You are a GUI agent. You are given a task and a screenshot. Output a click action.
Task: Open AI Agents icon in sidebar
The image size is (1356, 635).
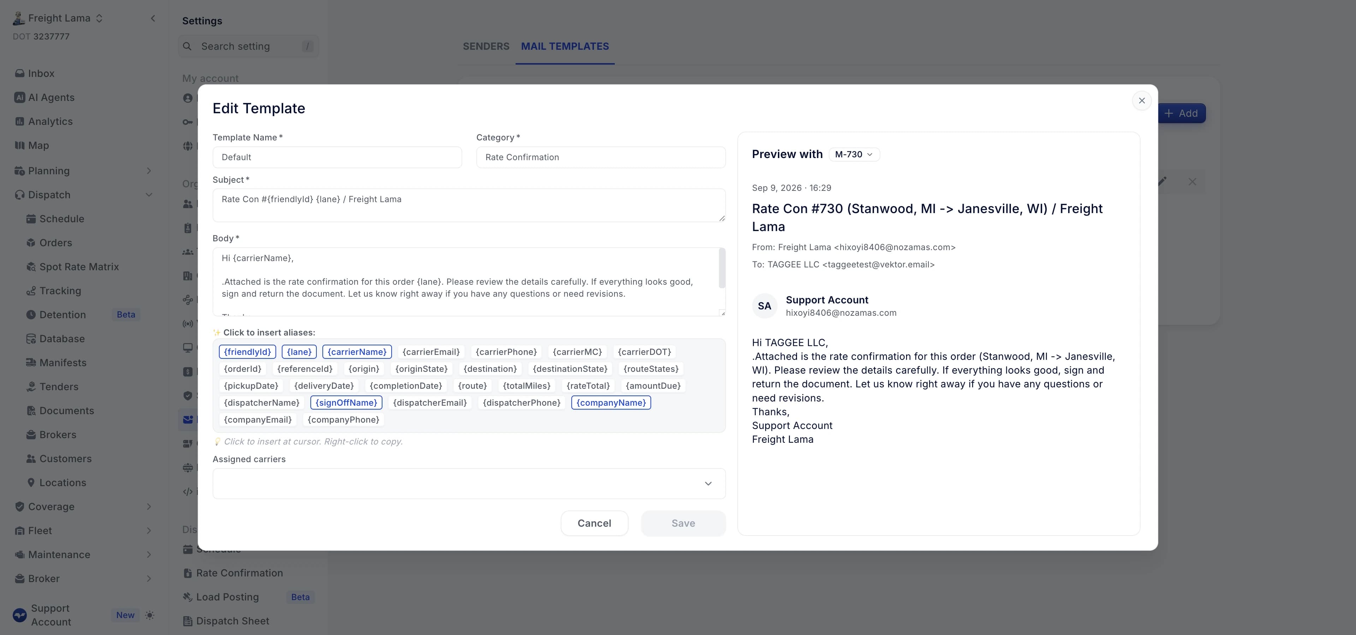(x=19, y=98)
